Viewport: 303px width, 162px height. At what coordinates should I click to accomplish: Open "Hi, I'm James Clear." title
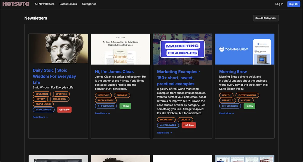(115, 72)
